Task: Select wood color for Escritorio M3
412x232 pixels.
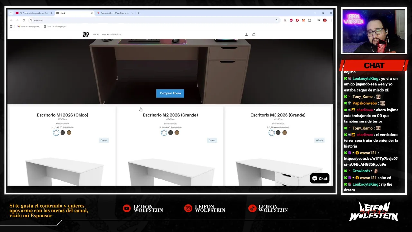Action: (x=285, y=133)
